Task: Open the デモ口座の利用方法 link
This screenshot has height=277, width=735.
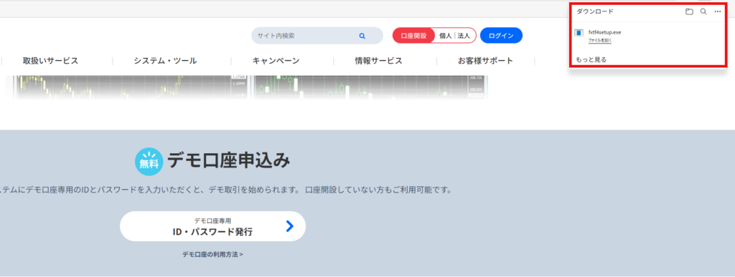Action: [x=212, y=255]
